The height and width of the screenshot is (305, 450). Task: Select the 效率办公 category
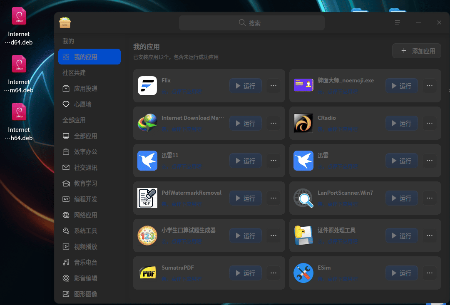(90, 151)
